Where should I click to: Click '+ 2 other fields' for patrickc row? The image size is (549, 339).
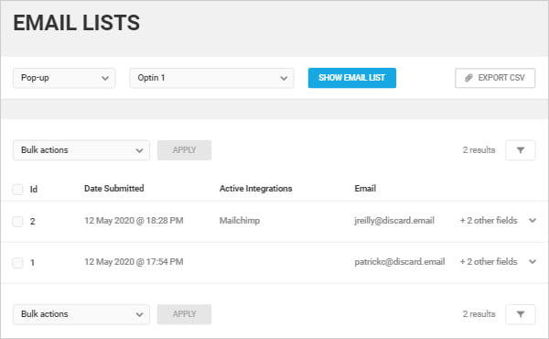(489, 261)
